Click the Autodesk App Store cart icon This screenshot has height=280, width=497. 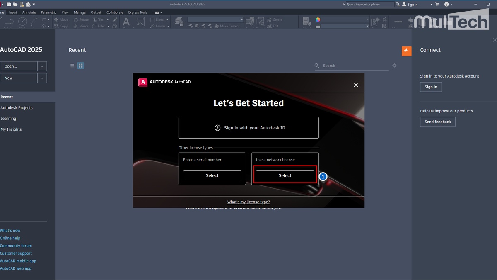pyautogui.click(x=437, y=4)
